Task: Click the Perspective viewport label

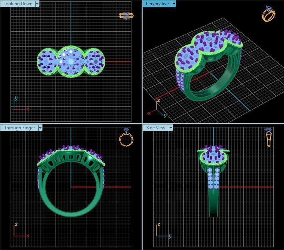Action: pyautogui.click(x=157, y=4)
